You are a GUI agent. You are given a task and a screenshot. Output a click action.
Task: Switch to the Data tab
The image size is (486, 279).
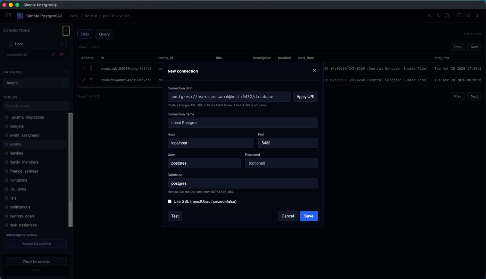coord(85,34)
